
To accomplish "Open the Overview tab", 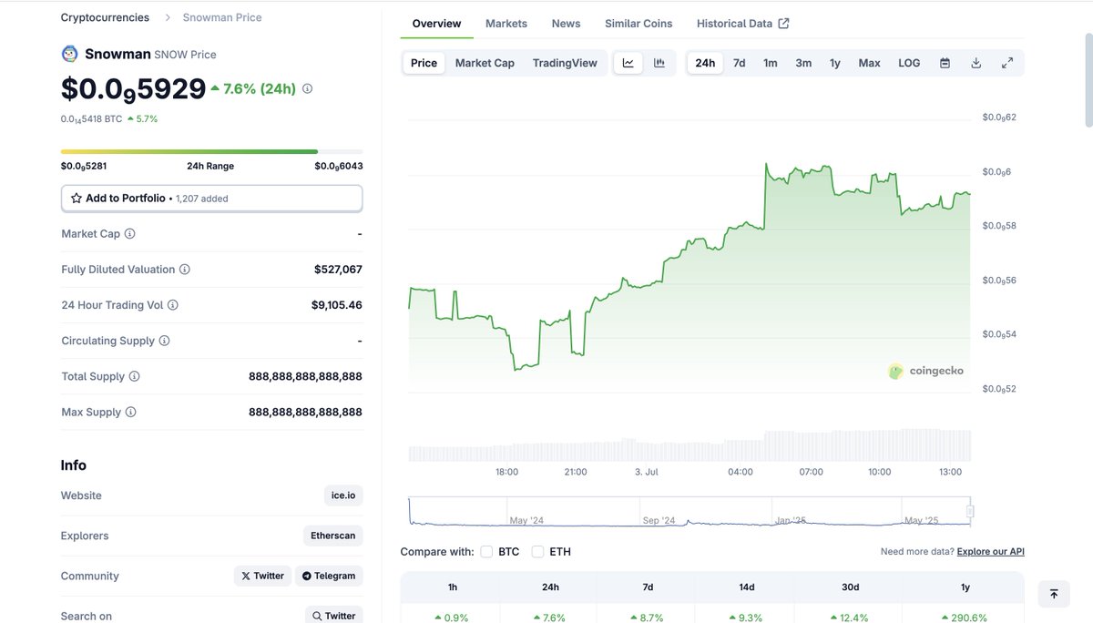I will tap(436, 24).
